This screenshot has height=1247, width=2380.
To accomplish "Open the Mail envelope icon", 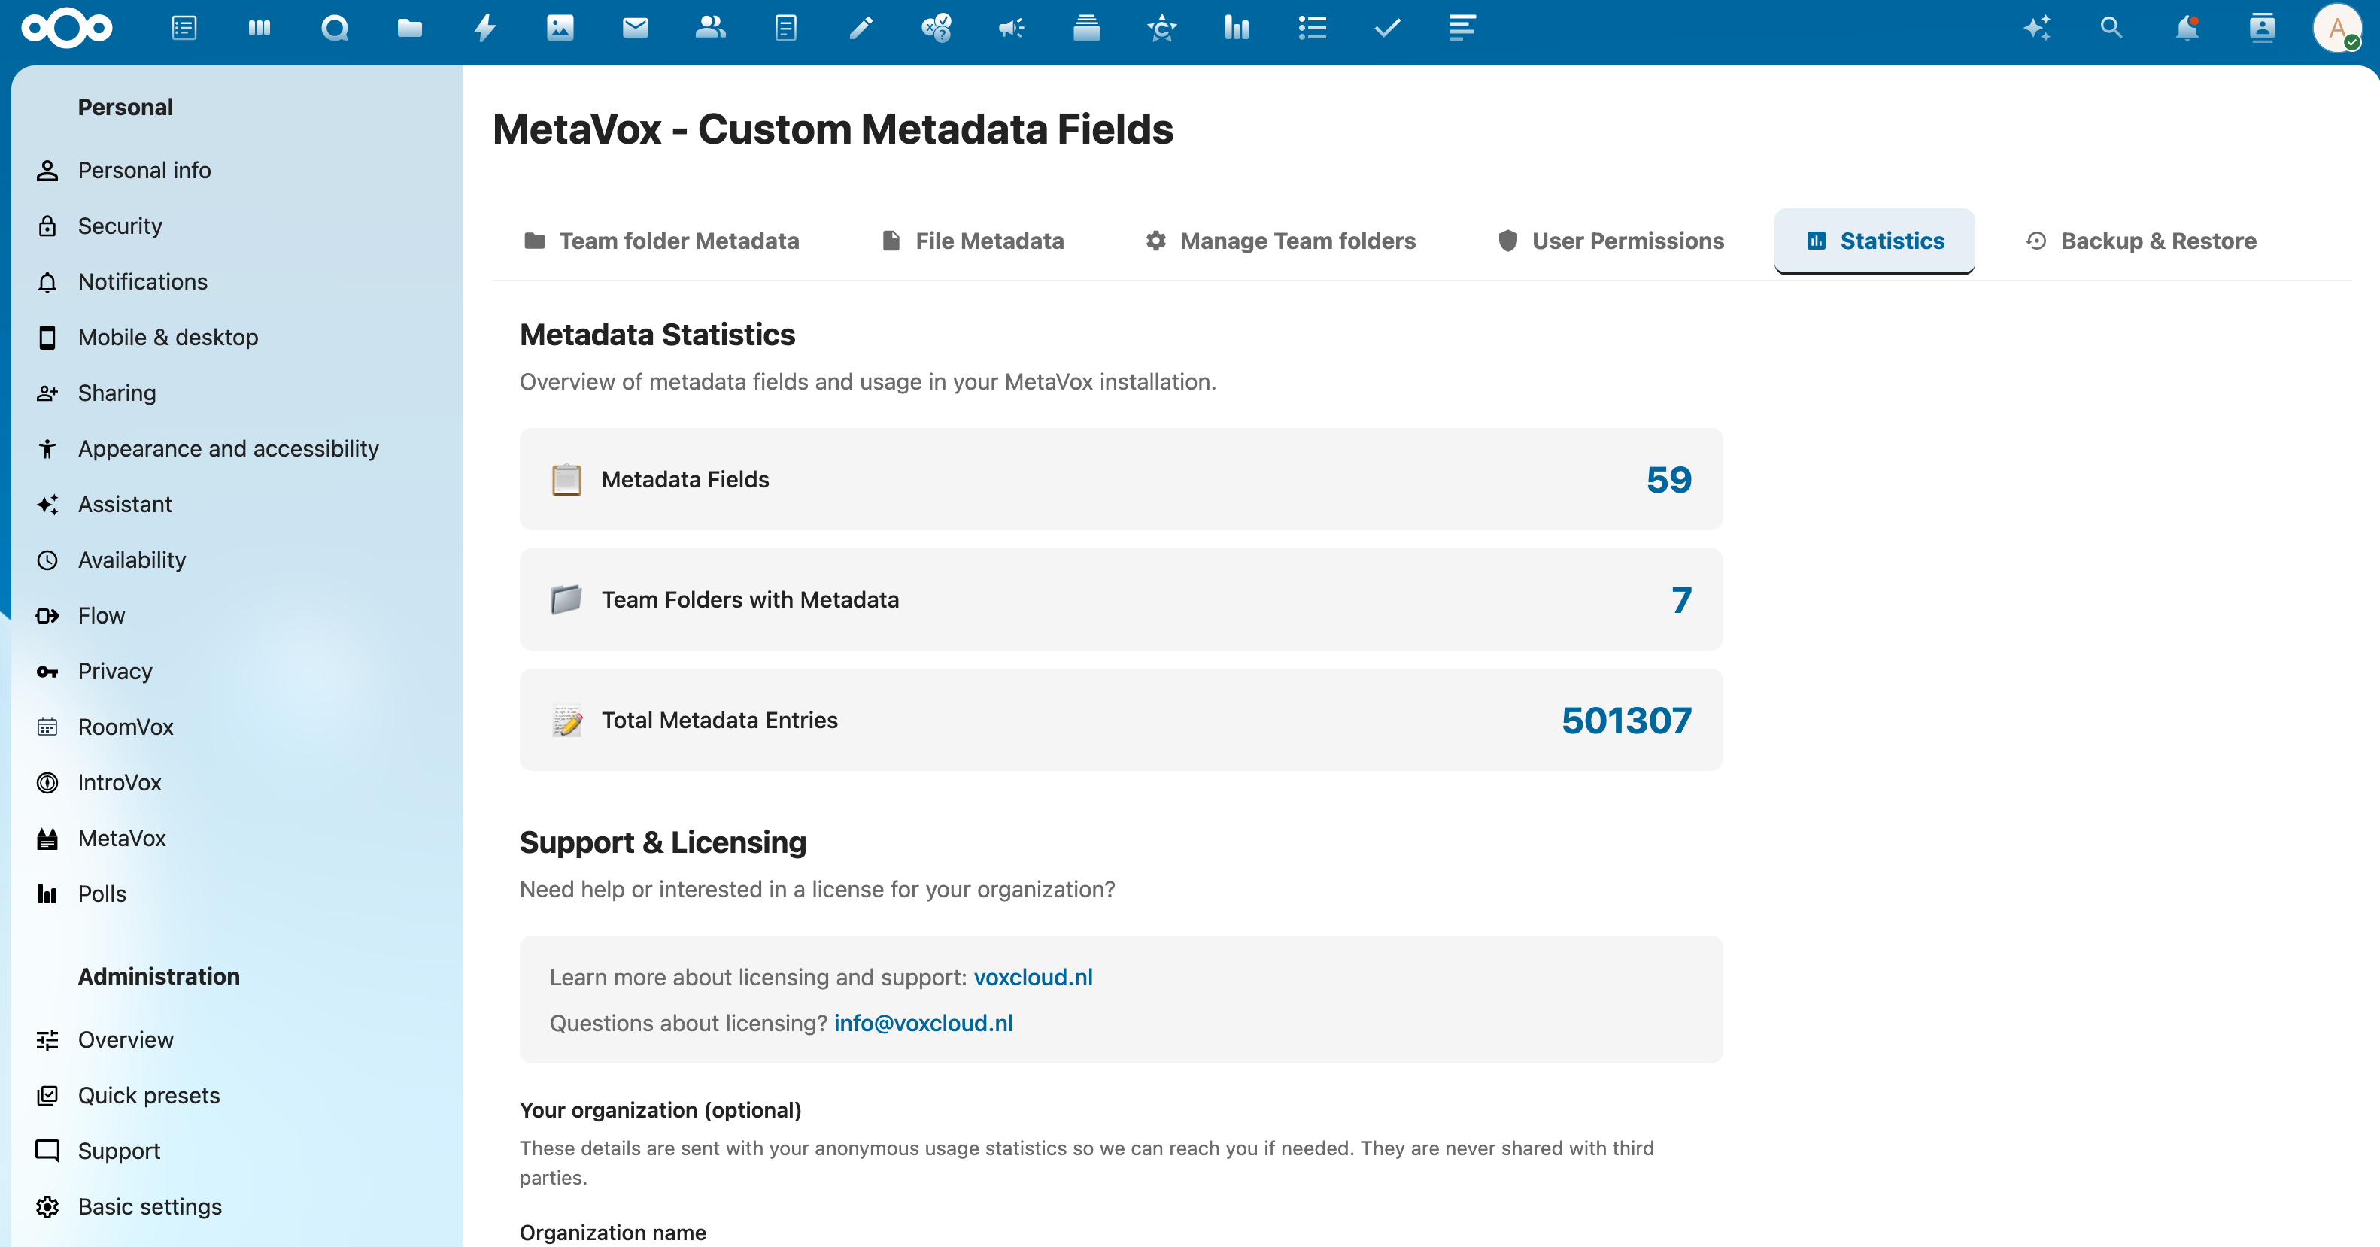I will tap(636, 28).
